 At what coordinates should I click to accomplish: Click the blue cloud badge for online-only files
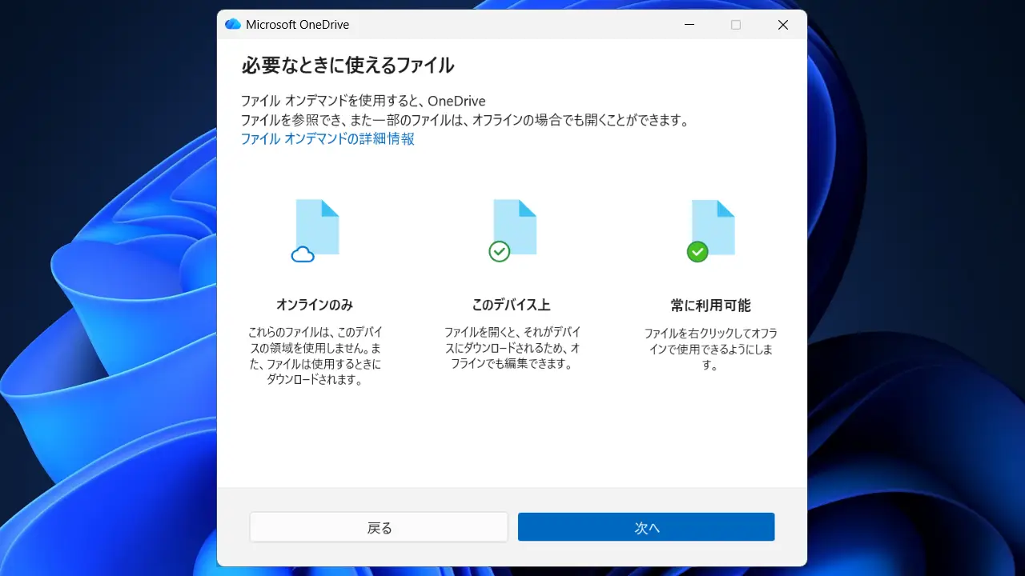coord(303,254)
